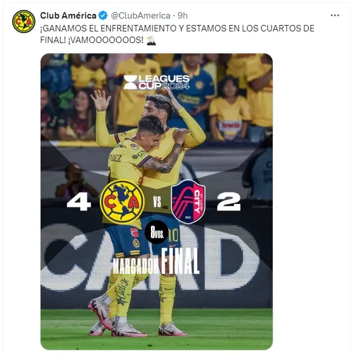Open the Club América display name link
This screenshot has height=354, width=351.
pos(68,16)
